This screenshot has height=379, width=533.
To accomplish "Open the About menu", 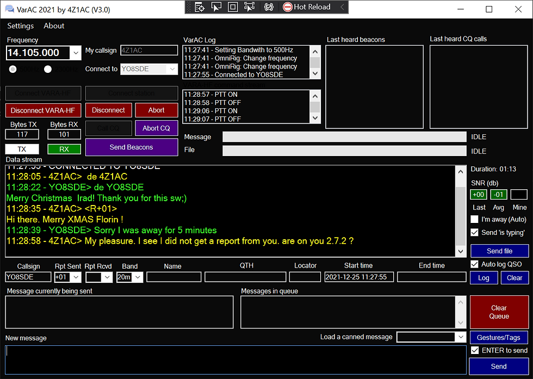I will click(54, 26).
